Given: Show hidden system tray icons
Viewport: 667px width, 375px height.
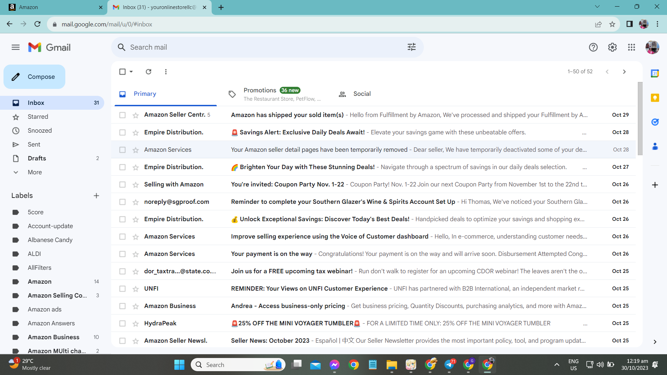Looking at the screenshot, I should (557, 365).
